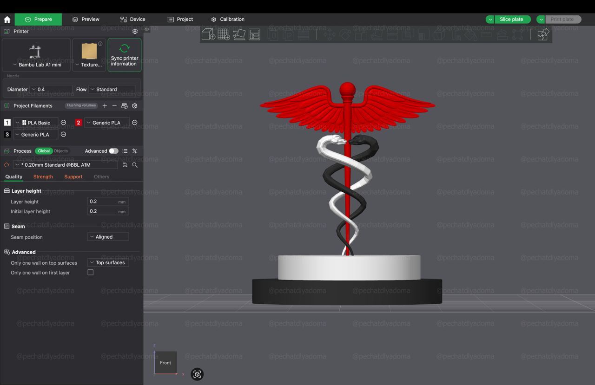Viewport: 595px width, 385px height.
Task: Open the Strength settings tab
Action: 43,177
